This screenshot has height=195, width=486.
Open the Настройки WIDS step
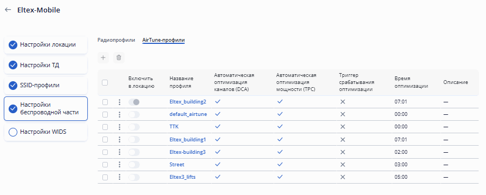46,132
